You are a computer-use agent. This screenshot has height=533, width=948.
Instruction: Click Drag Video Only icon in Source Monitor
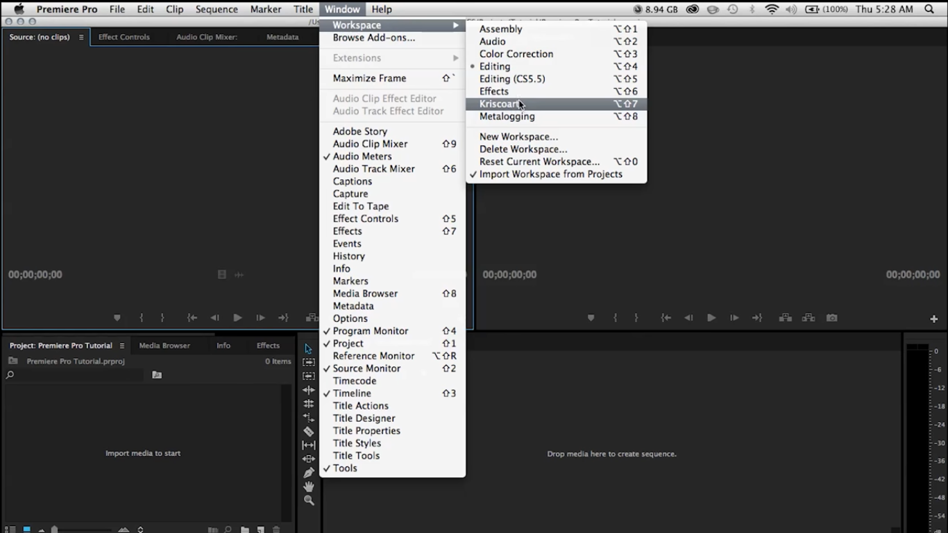[x=222, y=275]
